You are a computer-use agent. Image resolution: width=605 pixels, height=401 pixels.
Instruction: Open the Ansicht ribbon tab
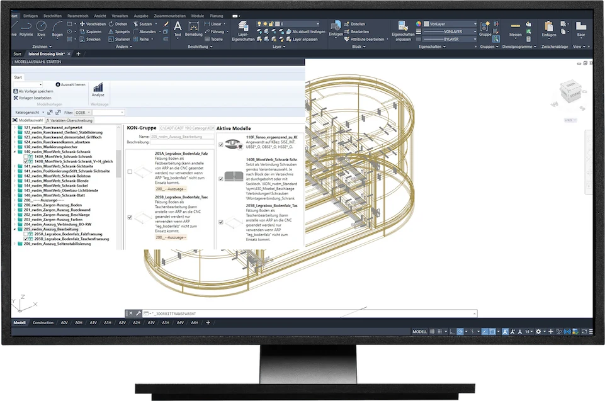coord(100,16)
